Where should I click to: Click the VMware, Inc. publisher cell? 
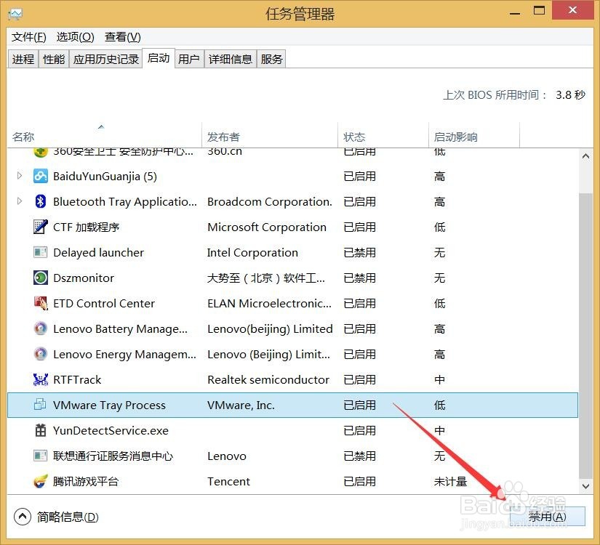tap(241, 405)
